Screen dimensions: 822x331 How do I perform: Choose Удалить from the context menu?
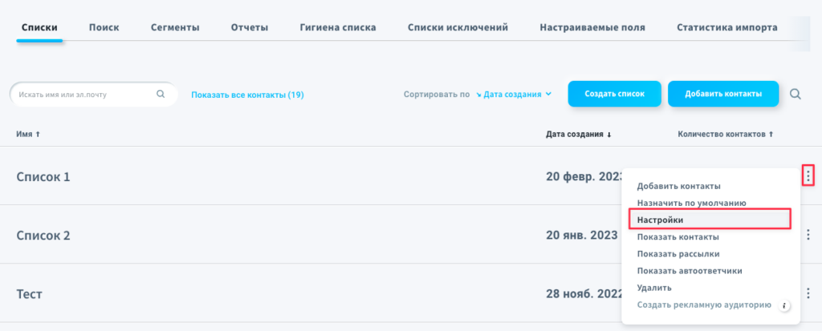point(654,288)
